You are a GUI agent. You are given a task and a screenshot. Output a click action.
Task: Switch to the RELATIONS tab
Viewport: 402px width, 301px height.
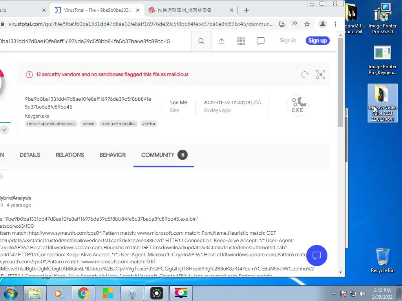click(70, 155)
